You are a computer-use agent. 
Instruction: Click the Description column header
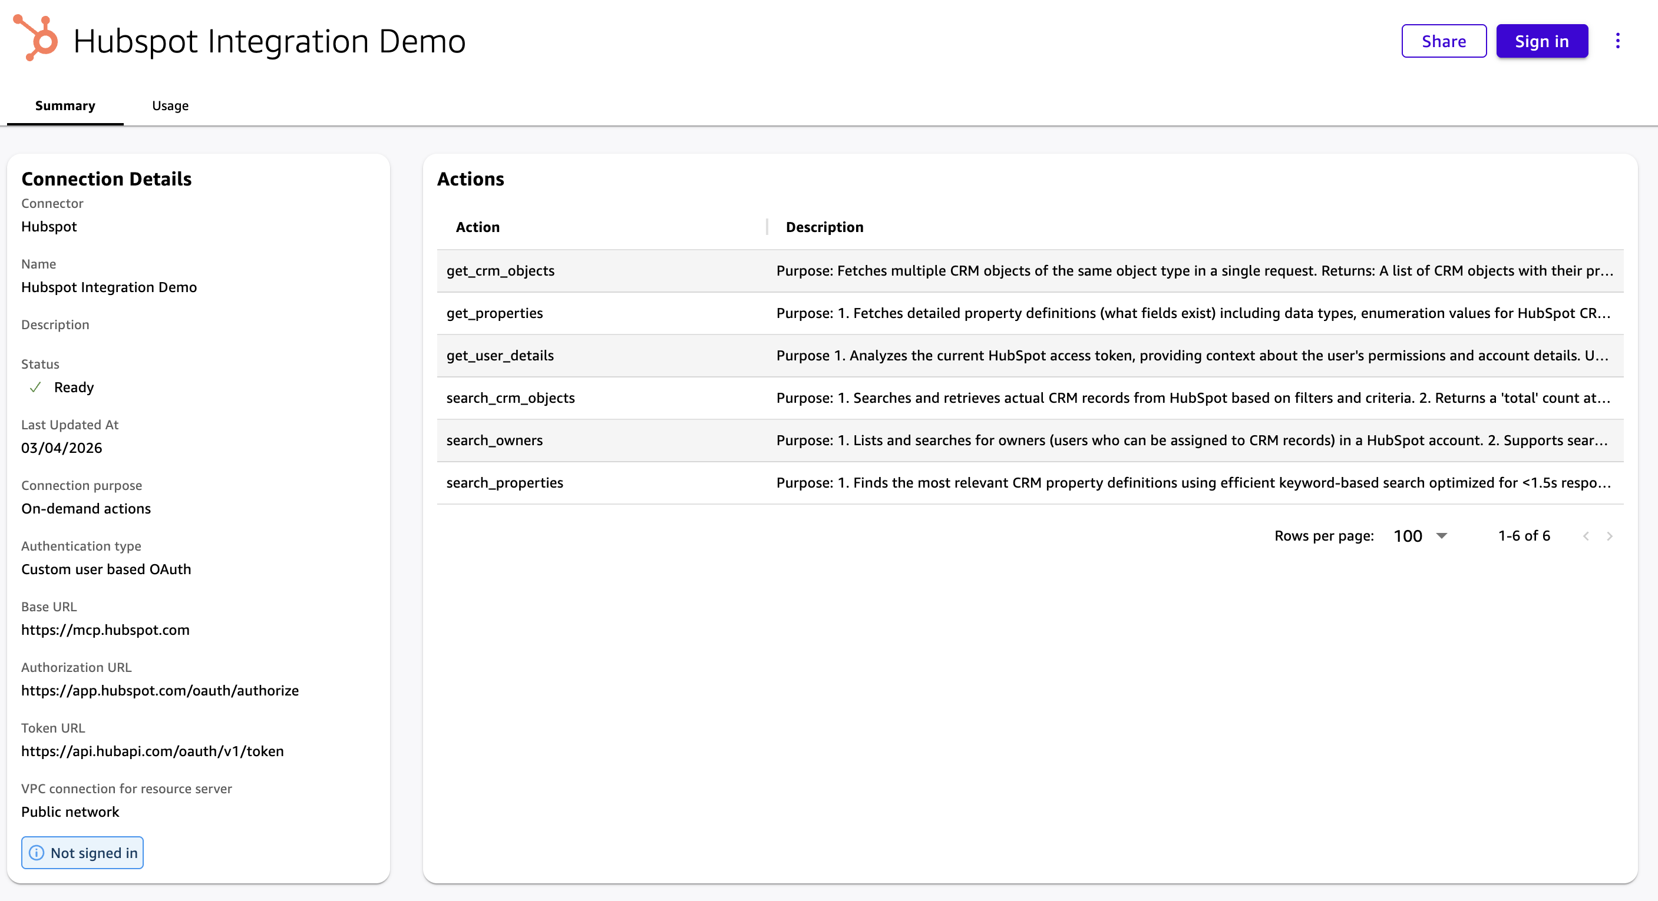tap(824, 227)
